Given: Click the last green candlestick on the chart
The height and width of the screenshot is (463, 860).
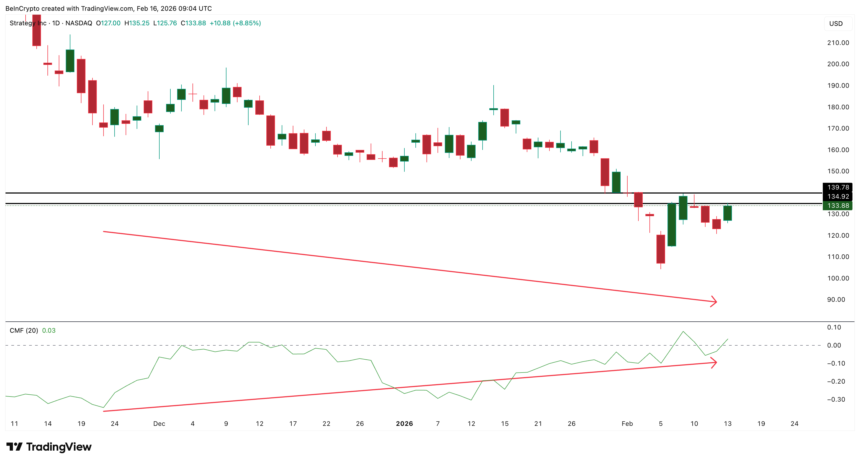Looking at the screenshot, I should (727, 213).
